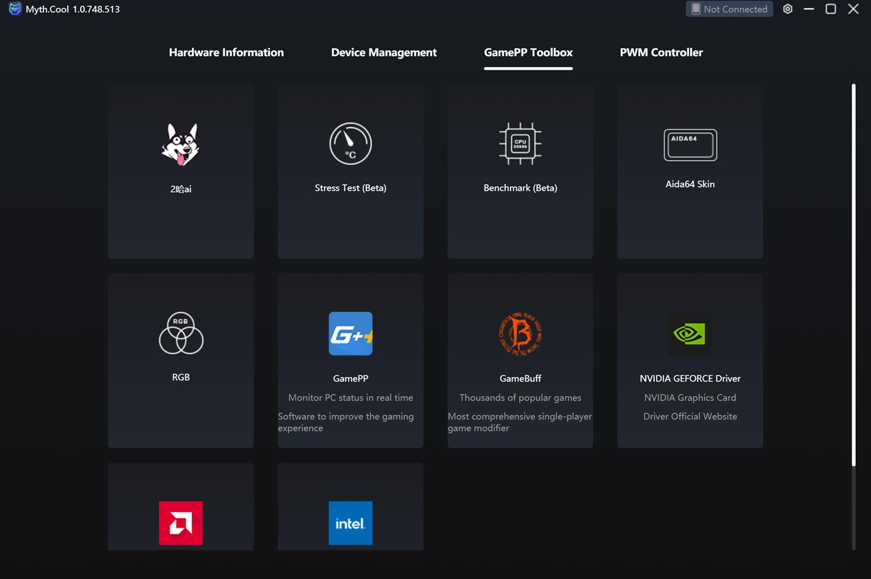Maximize the Myth.Cool window

click(x=830, y=9)
